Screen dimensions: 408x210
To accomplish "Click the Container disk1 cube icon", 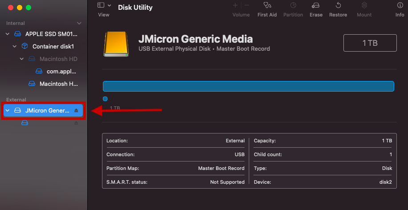I will coord(24,46).
